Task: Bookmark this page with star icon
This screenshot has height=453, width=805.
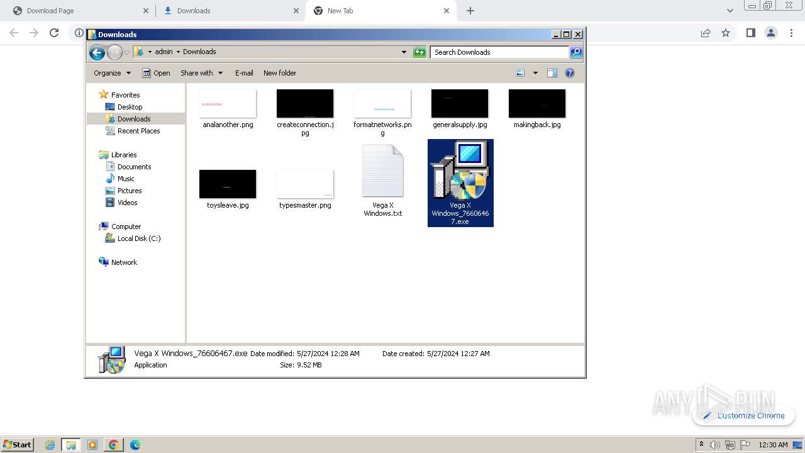Action: 726,33
